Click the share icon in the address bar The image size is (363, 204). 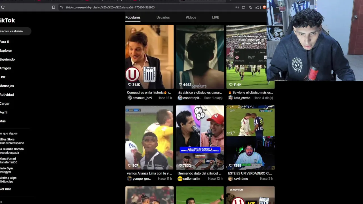tap(257, 7)
